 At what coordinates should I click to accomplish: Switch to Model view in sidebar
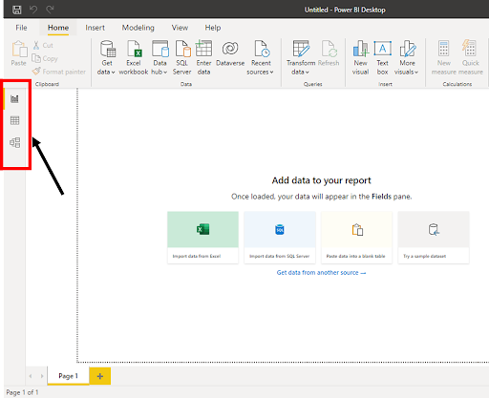tap(14, 142)
